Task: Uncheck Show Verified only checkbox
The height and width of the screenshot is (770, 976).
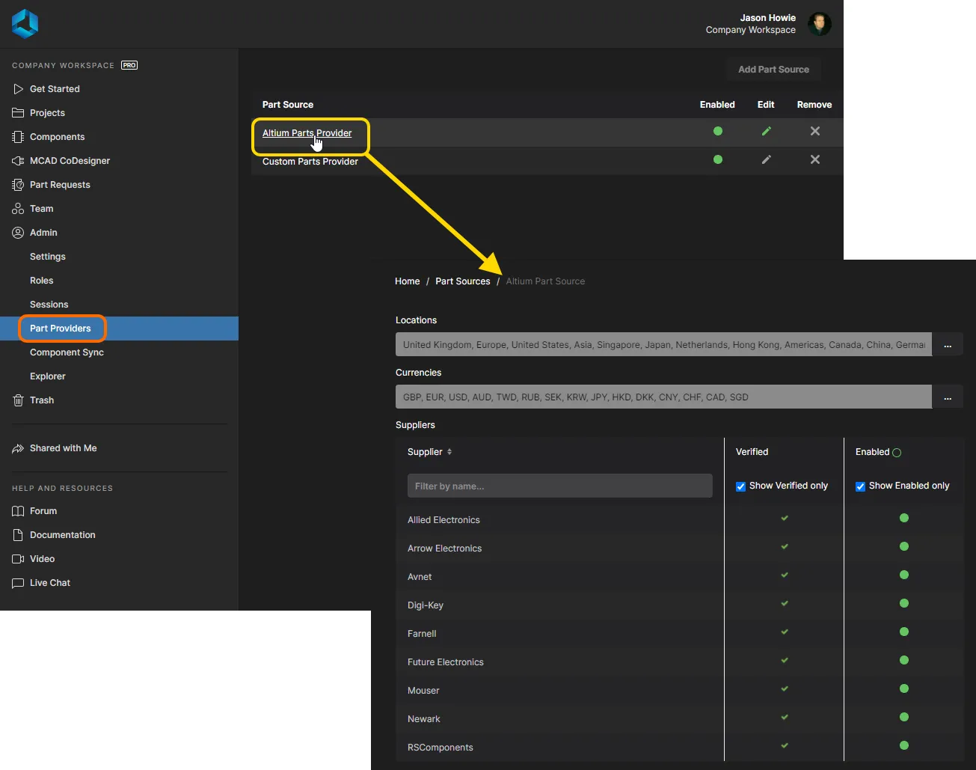Action: [740, 486]
